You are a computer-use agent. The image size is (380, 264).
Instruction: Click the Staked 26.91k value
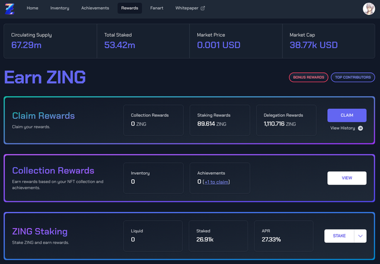click(x=205, y=240)
